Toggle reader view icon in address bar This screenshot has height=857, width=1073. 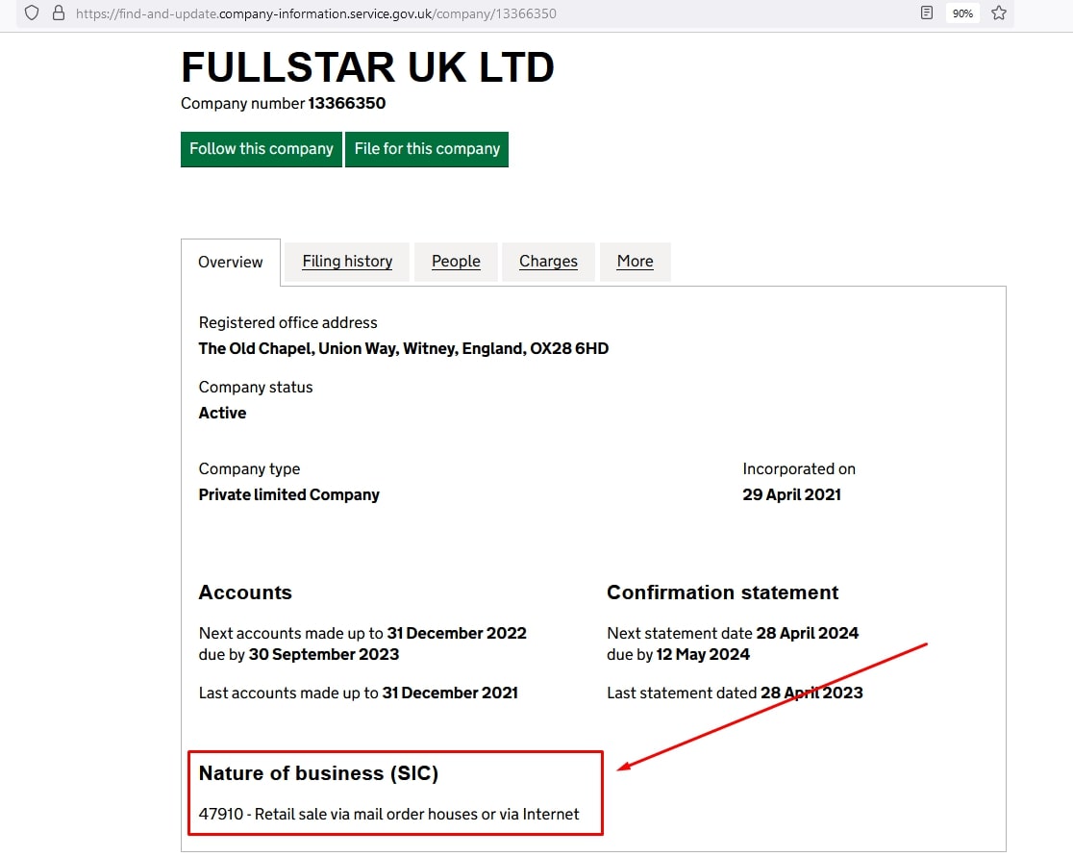pyautogui.click(x=927, y=13)
